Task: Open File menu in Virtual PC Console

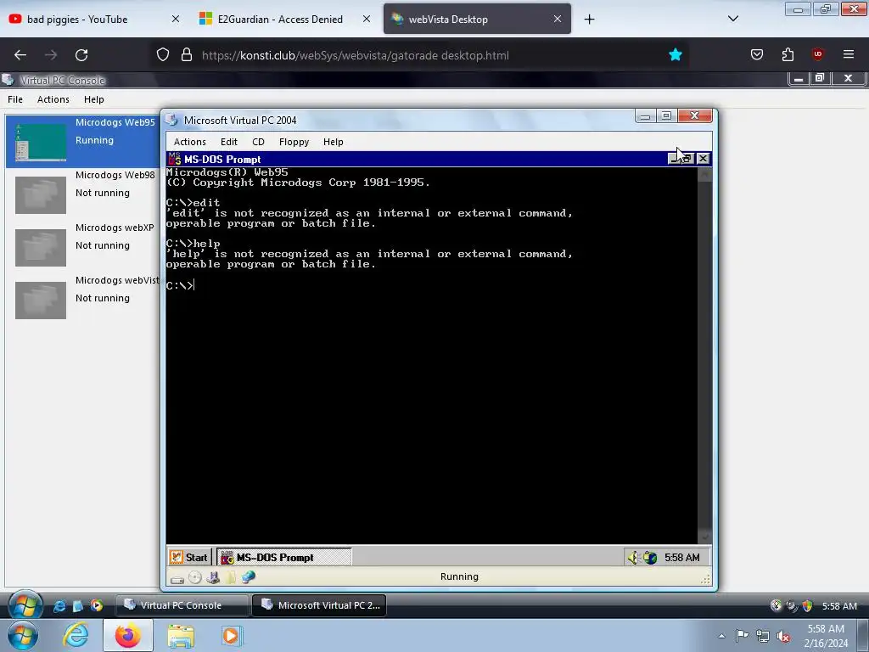Action: (15, 99)
